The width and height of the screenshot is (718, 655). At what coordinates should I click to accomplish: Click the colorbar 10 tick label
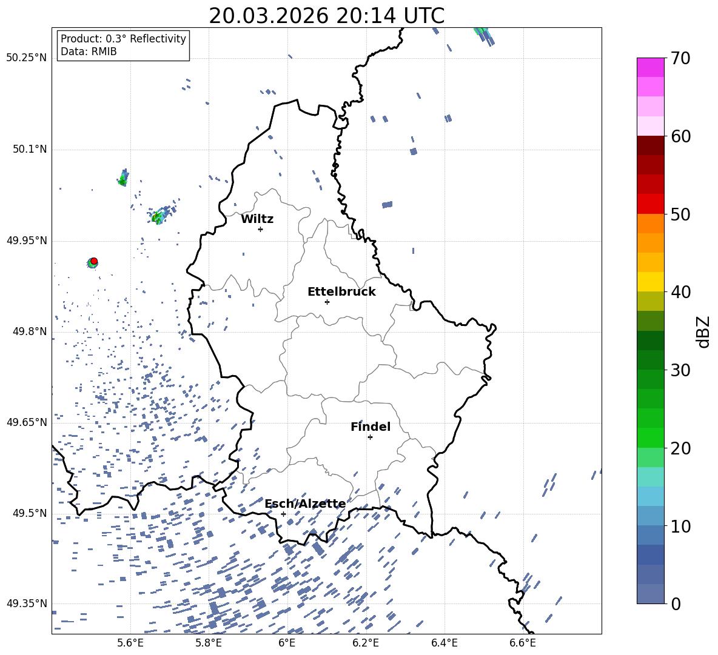[680, 526]
